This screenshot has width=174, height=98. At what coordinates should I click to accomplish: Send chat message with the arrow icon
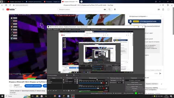click(160, 73)
